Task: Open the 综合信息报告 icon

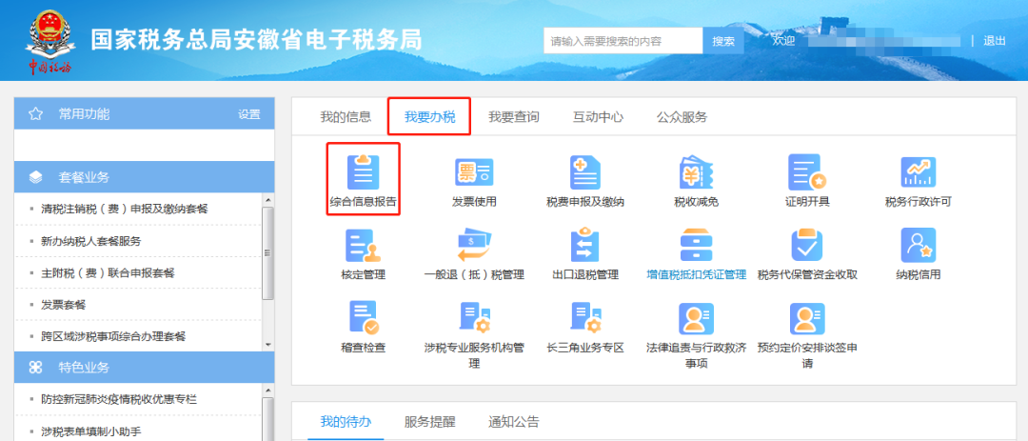Action: [x=364, y=173]
